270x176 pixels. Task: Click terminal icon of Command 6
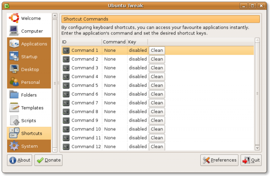click(x=66, y=94)
